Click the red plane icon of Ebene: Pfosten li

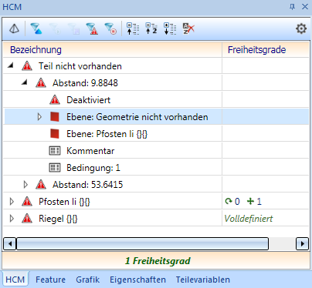click(55, 134)
